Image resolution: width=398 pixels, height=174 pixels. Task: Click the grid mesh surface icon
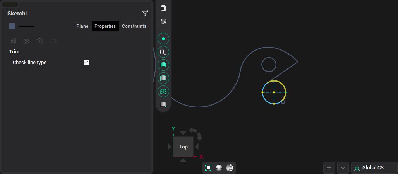tap(163, 91)
